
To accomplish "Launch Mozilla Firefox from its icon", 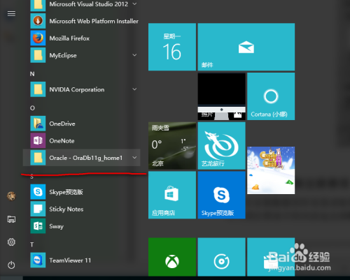I will pyautogui.click(x=38, y=38).
